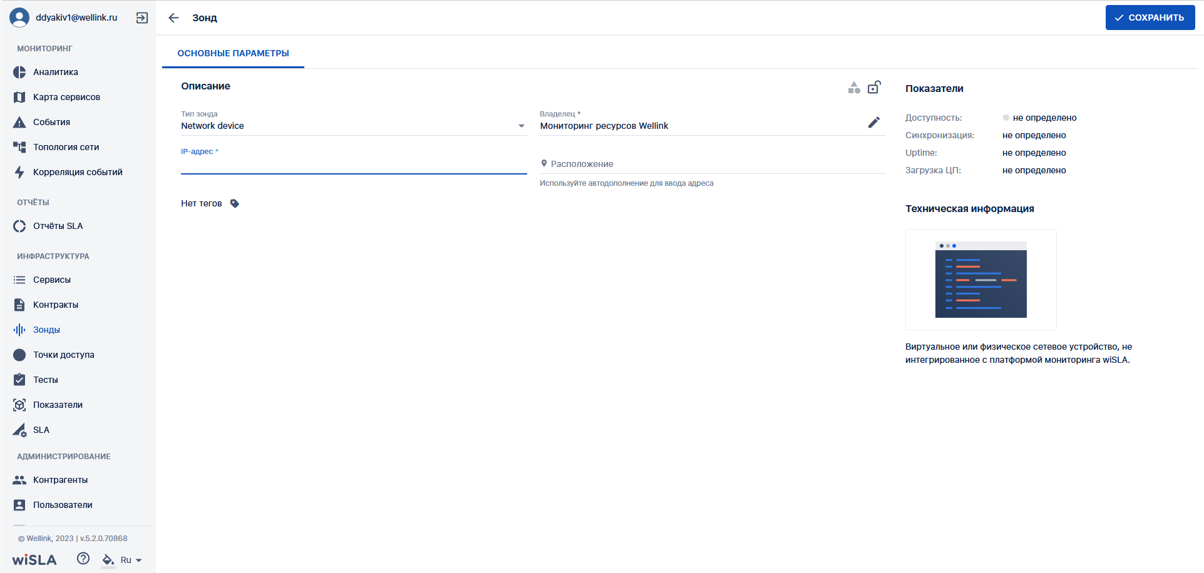Save the probe with Сохранить button
1204x573 pixels.
[1150, 18]
